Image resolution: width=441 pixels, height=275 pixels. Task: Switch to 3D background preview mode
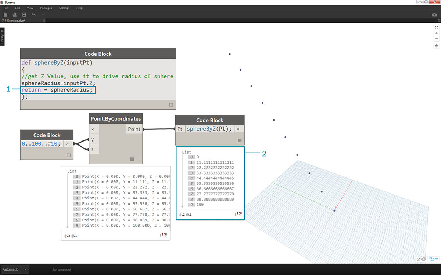pyautogui.click(x=421, y=259)
